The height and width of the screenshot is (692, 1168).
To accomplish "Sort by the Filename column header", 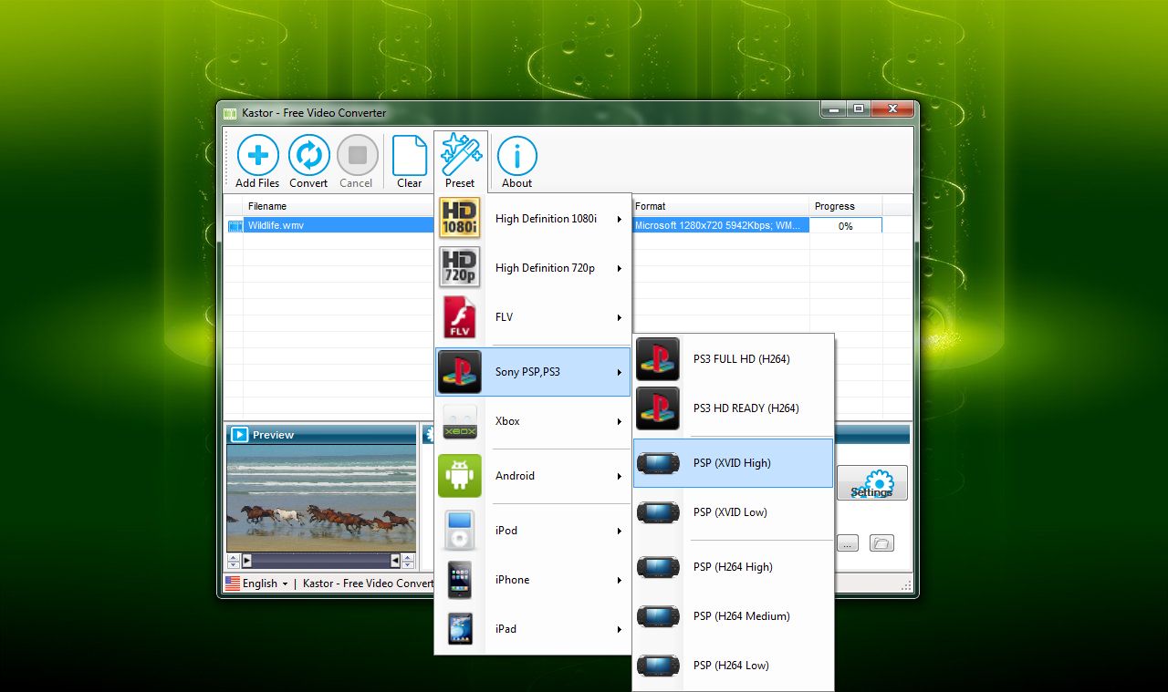I will tap(338, 206).
